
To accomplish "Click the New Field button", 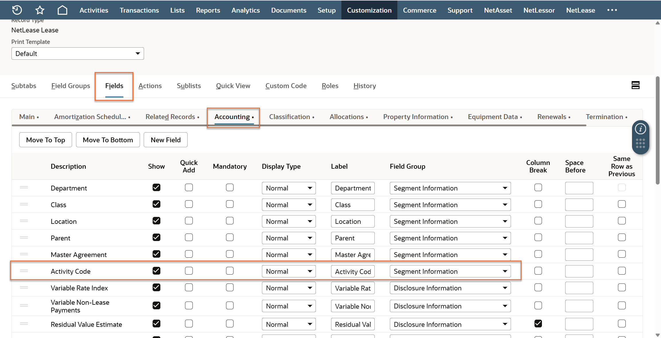I will pos(166,140).
